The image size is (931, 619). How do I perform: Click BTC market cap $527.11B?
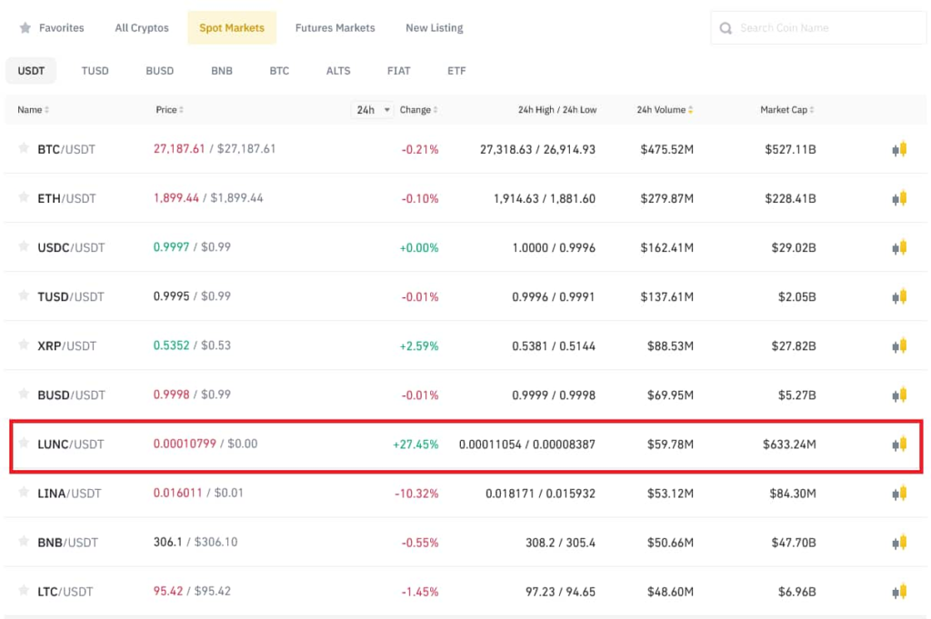[790, 150]
